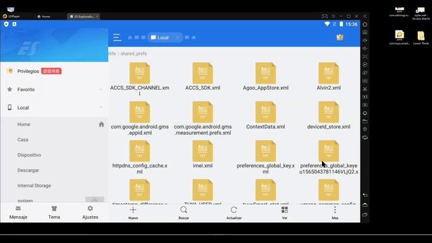Open com.google.android.gms.appid.xml file
This screenshot has width=432, height=243.
(140, 118)
